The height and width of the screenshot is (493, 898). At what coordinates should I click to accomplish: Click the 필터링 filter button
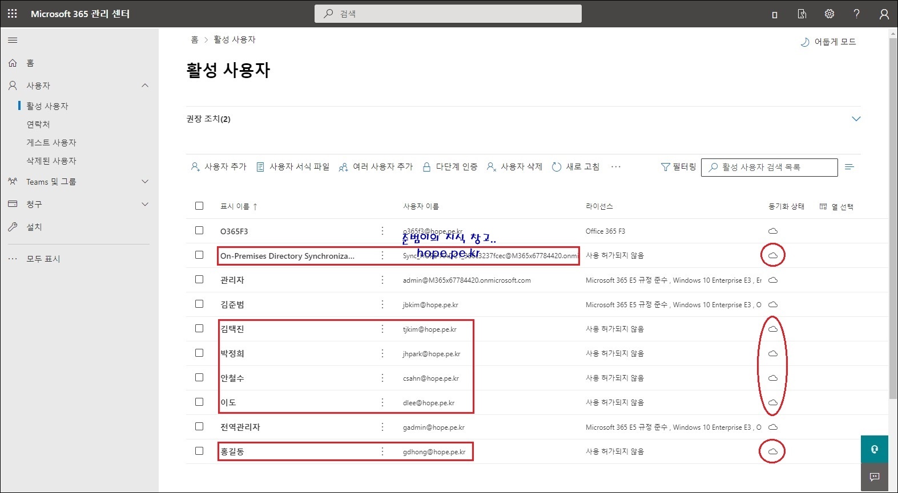[678, 166]
